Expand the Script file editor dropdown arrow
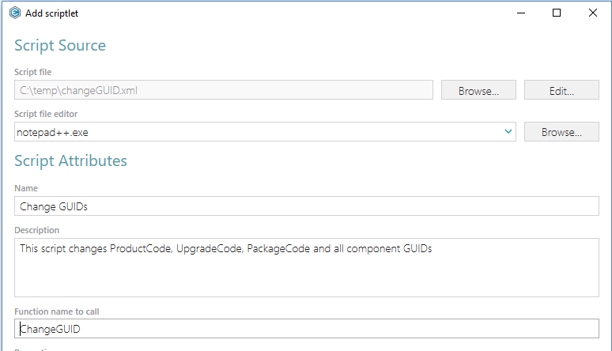 508,131
